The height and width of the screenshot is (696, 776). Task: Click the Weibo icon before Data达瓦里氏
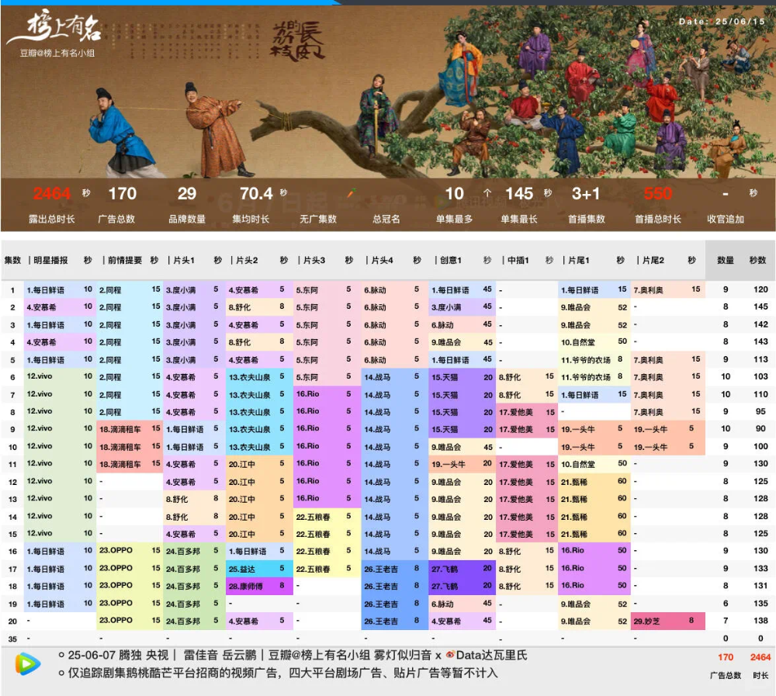pos(450,654)
